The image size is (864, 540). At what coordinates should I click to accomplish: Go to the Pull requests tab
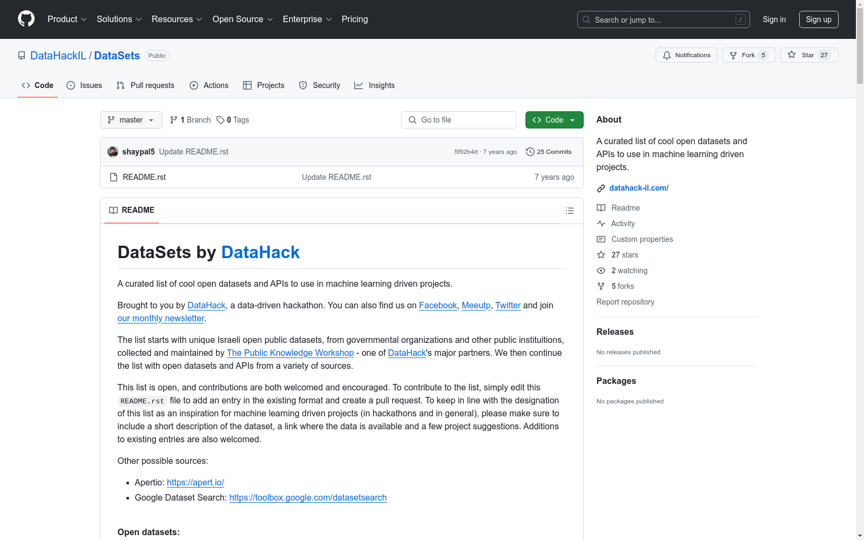coord(145,85)
